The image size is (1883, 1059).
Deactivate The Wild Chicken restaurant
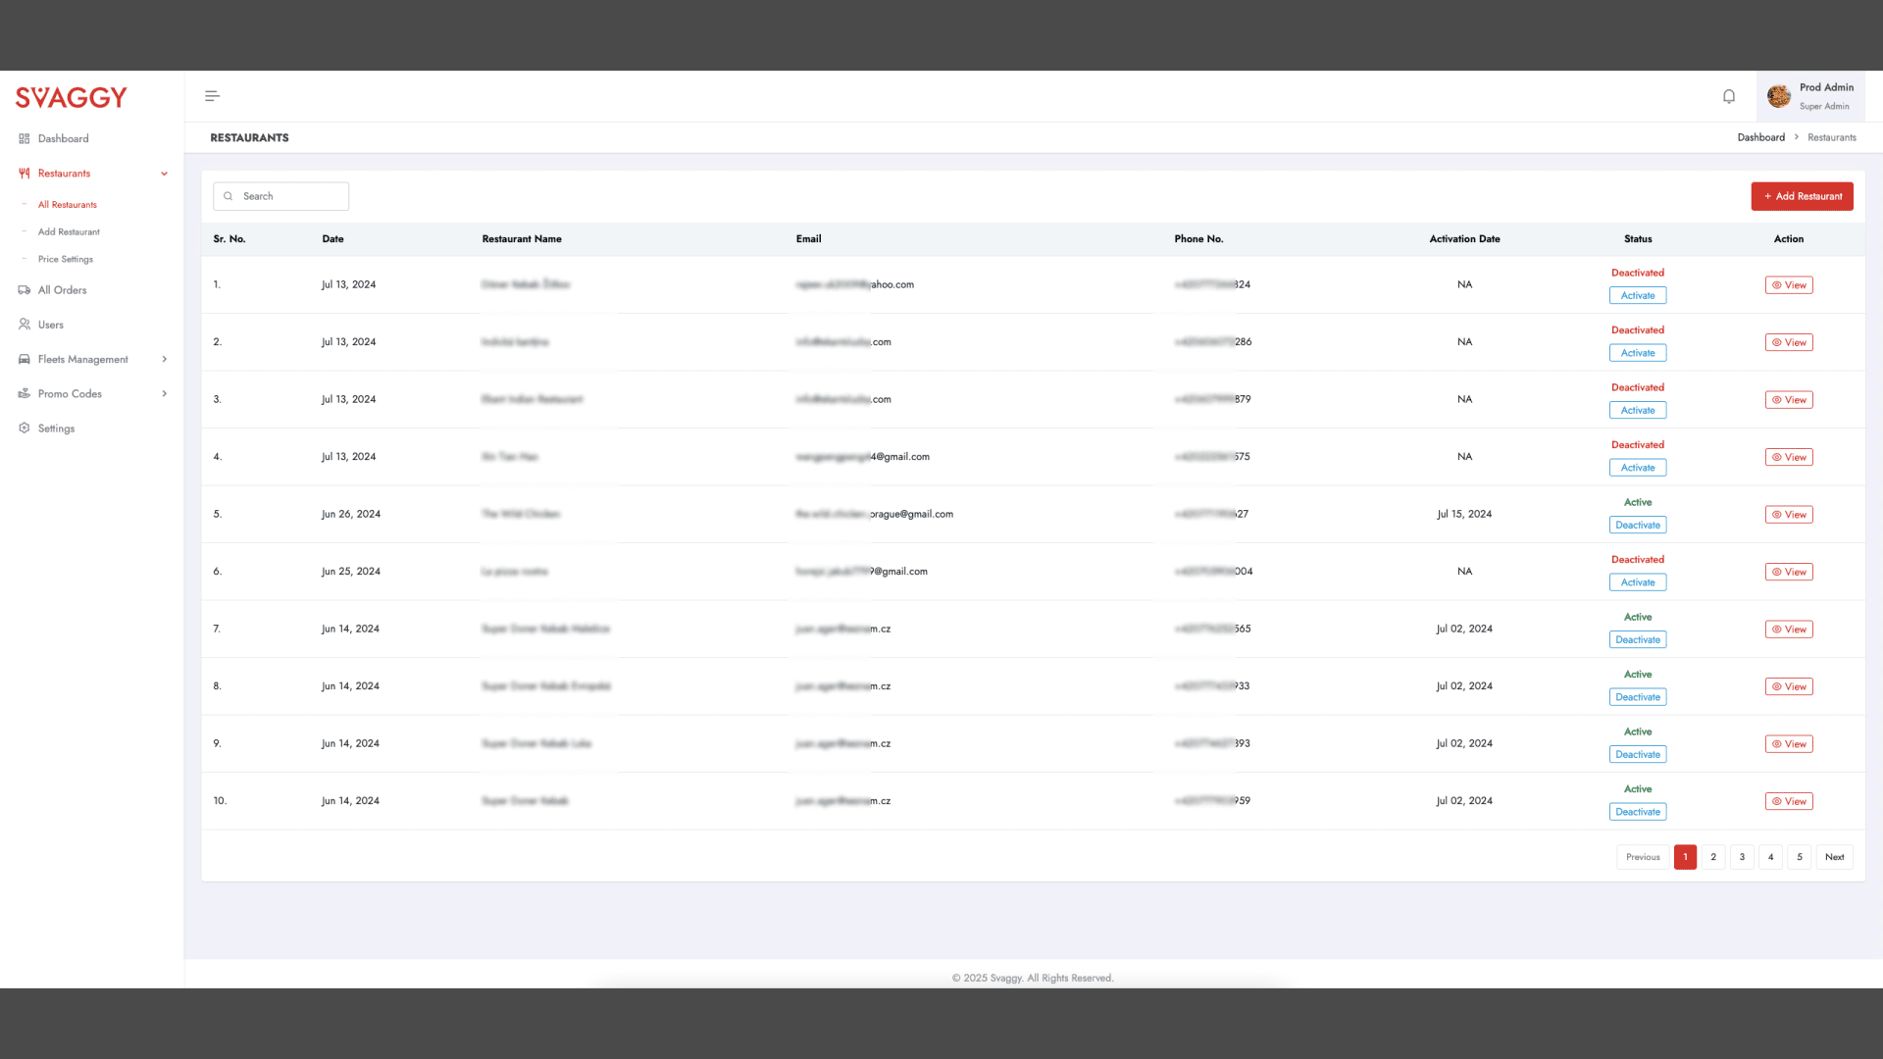point(1637,525)
